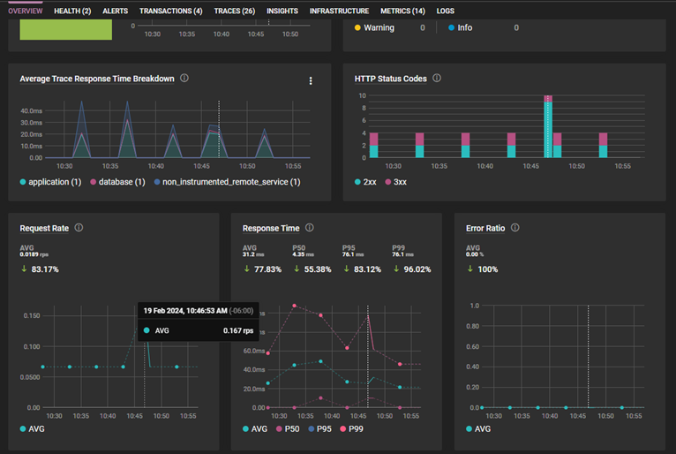The image size is (676, 454).
Task: Click the Average Trace Response Time Breakdown title
Action: tap(97, 79)
